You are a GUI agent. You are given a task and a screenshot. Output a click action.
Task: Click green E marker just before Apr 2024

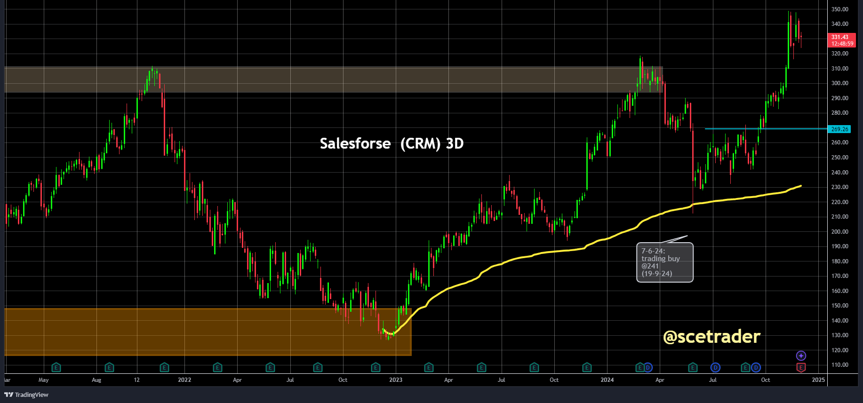(640, 367)
